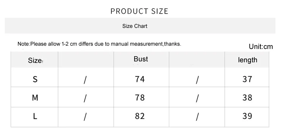Select length value 39
The image size is (282, 137).
(247, 116)
